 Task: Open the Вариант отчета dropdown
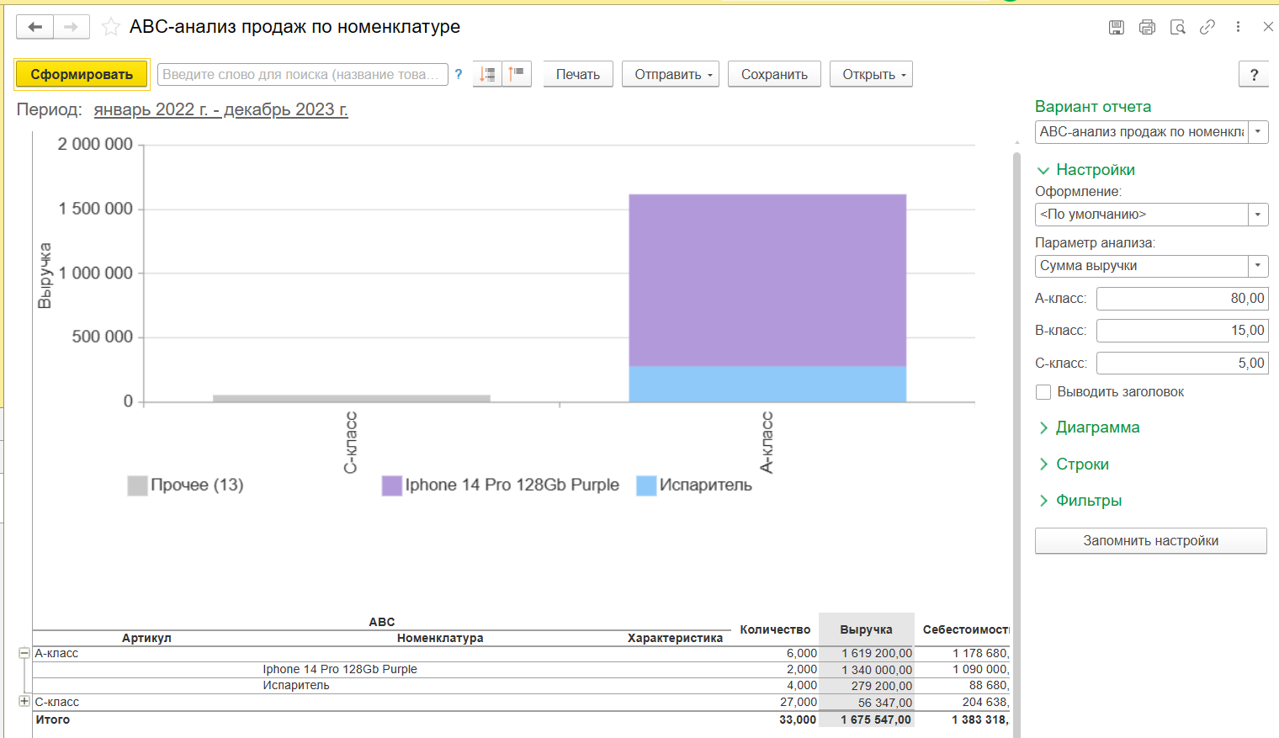click(1258, 132)
